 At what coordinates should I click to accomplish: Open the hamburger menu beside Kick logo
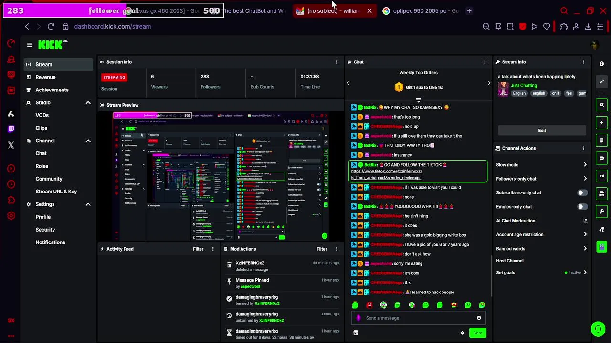click(30, 45)
